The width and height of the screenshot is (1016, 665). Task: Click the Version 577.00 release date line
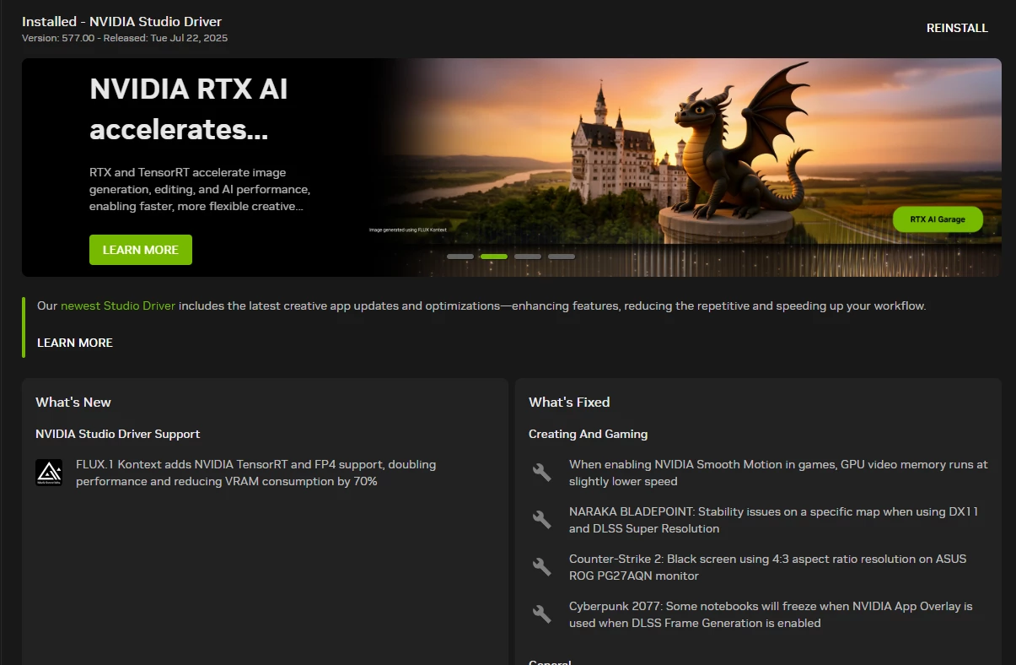[x=125, y=38]
